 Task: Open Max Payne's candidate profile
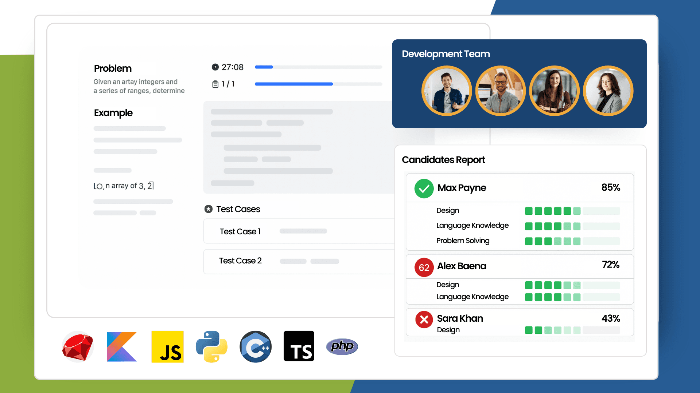click(x=462, y=188)
